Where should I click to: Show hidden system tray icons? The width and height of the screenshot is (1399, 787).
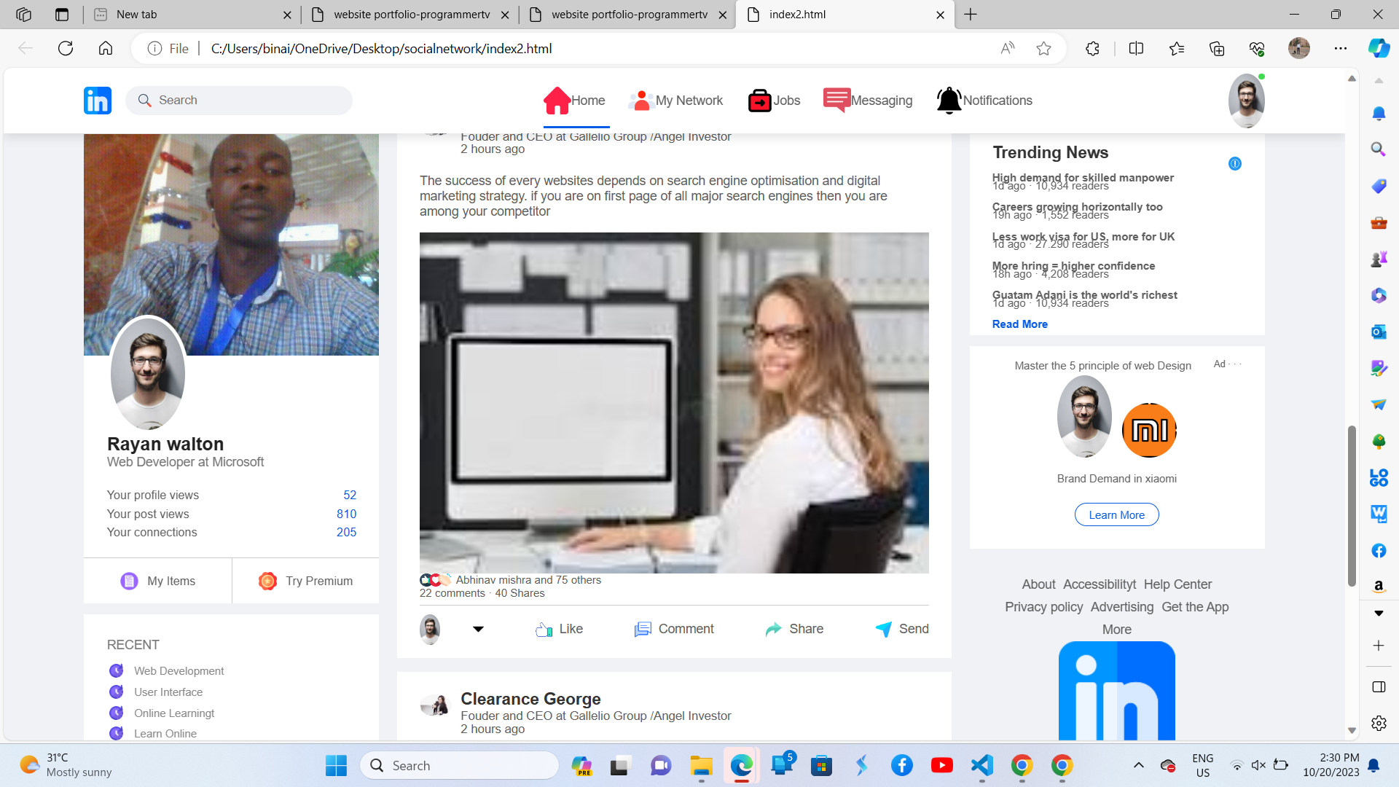[1138, 765]
